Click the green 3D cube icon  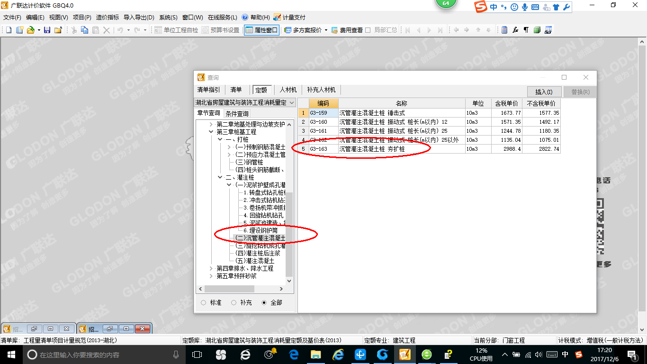[537, 30]
